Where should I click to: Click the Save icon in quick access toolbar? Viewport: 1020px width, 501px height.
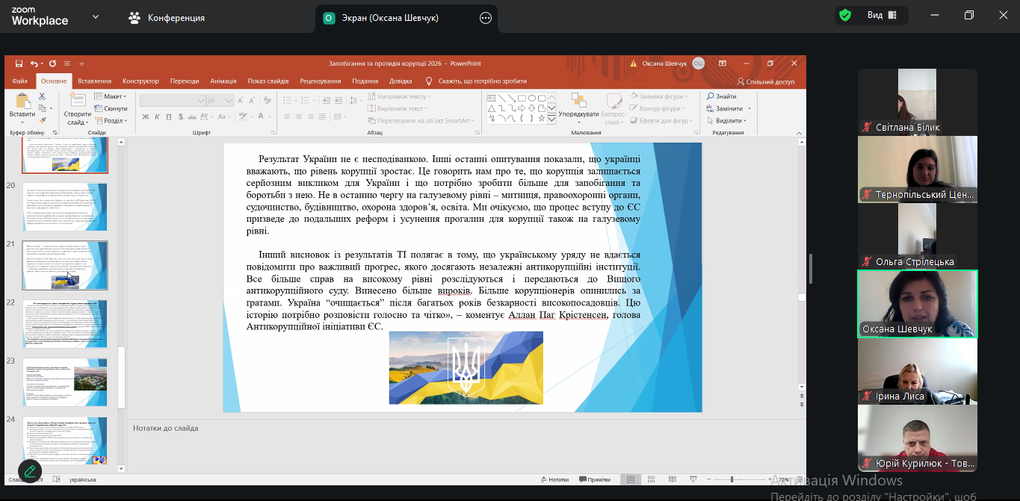coord(19,63)
